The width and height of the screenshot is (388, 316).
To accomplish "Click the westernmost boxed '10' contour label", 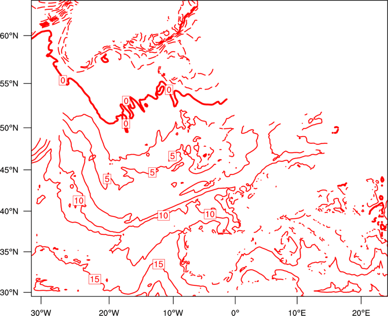I will coord(79,200).
